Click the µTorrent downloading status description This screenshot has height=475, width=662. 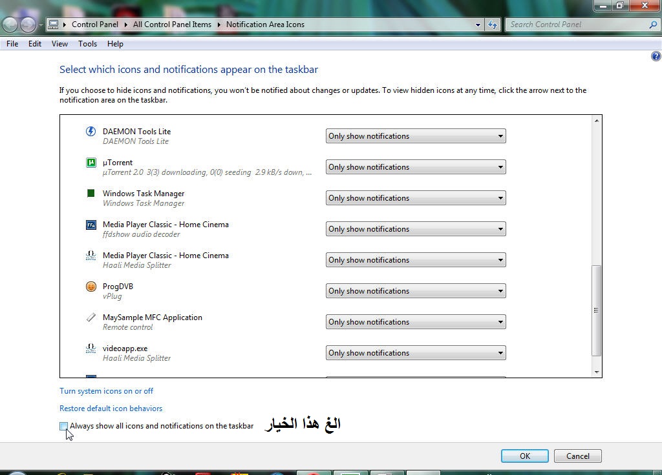click(208, 172)
